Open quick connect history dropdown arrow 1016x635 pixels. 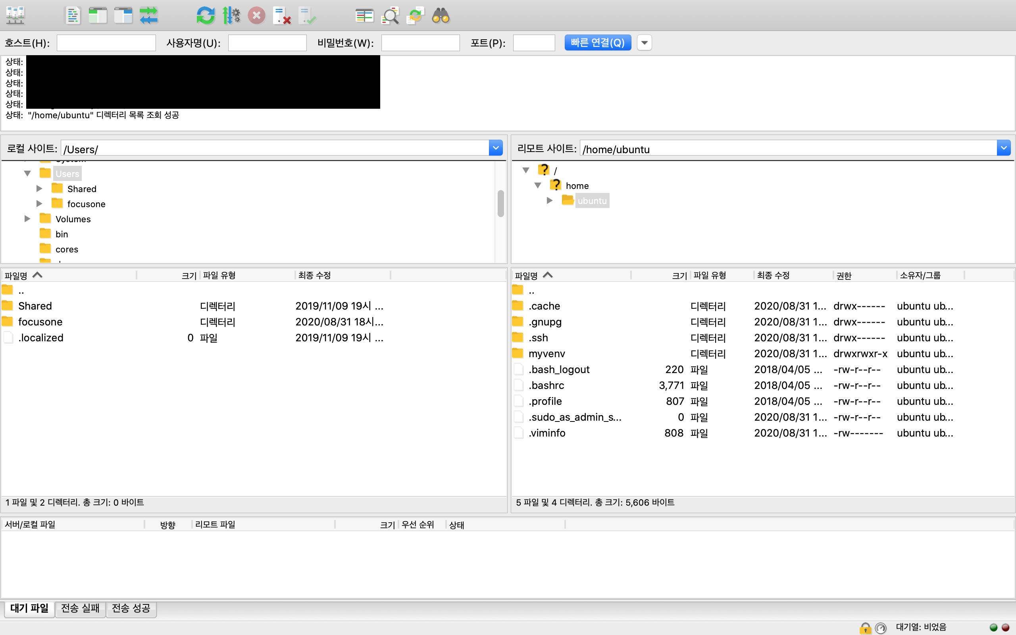pos(644,42)
